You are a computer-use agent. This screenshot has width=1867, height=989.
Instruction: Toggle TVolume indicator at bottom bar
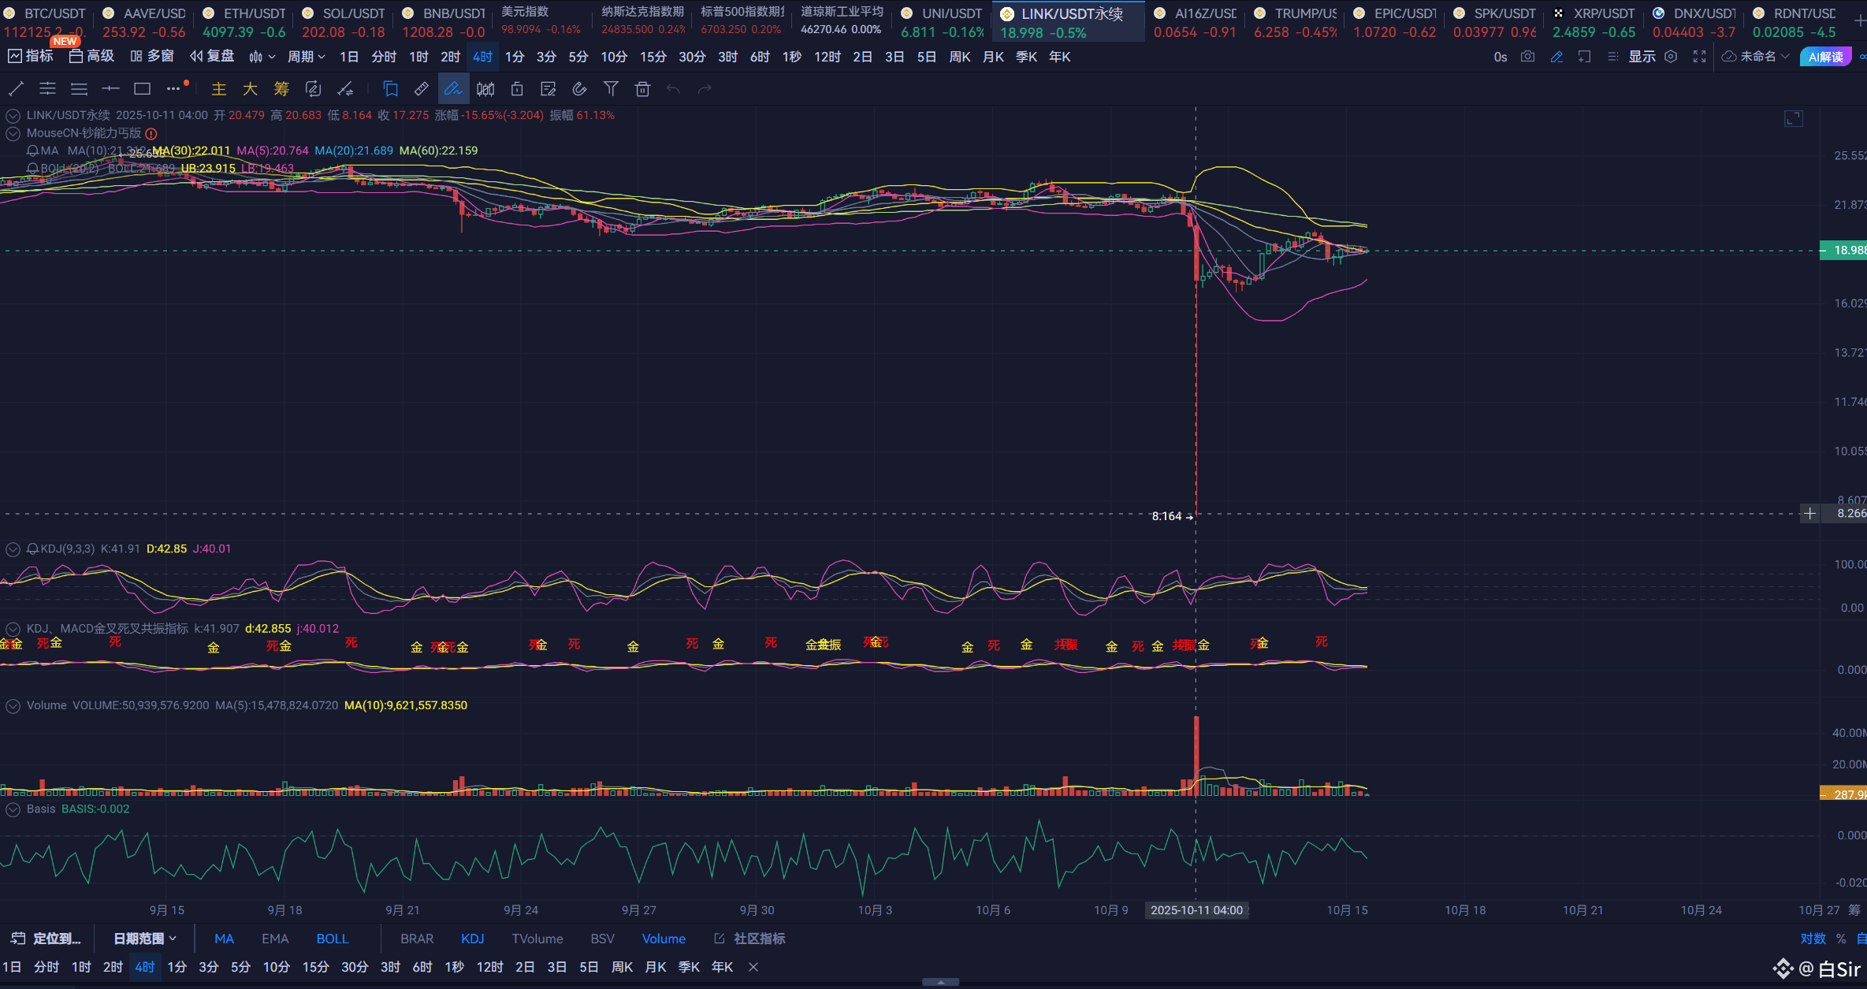(537, 939)
